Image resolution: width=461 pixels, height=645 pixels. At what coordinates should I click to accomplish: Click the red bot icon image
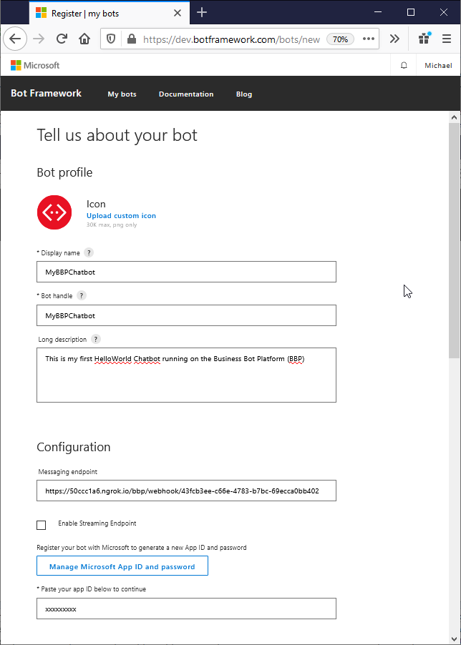click(x=54, y=212)
